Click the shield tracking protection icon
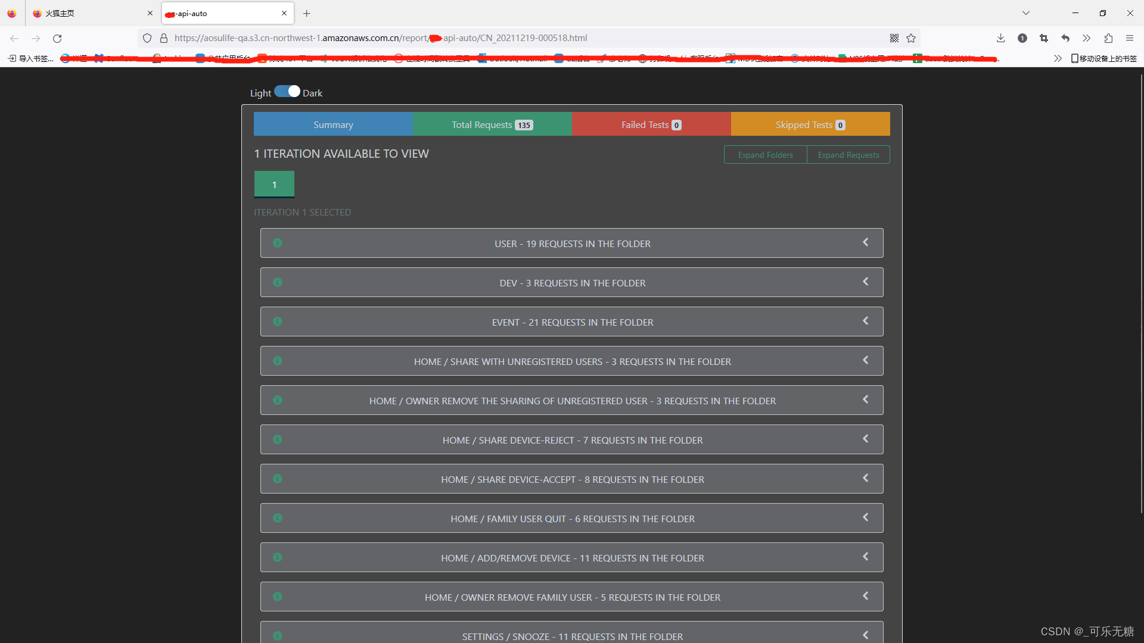The image size is (1144, 643). point(147,38)
